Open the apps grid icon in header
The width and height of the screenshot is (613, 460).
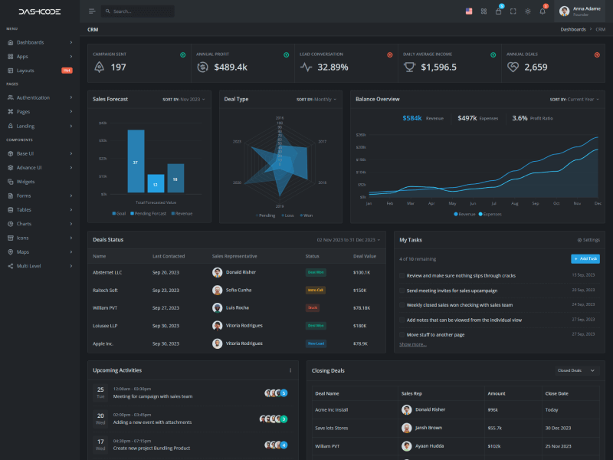[484, 11]
